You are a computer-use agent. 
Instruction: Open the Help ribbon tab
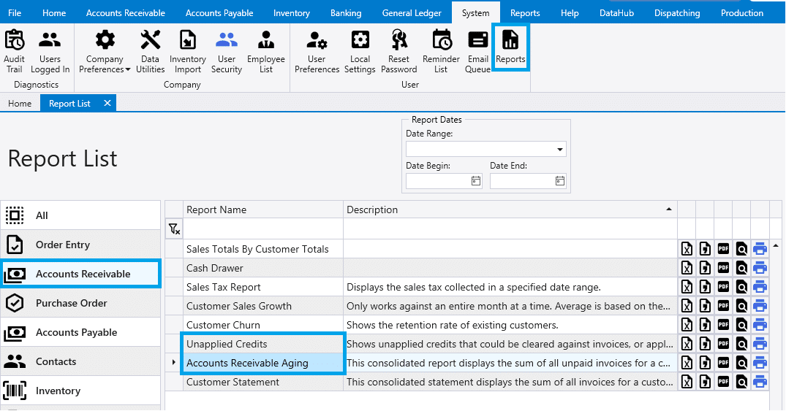click(570, 13)
